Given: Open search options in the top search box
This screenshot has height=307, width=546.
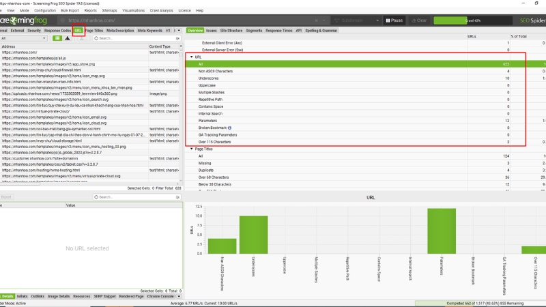Looking at the screenshot, I should (x=177, y=38).
